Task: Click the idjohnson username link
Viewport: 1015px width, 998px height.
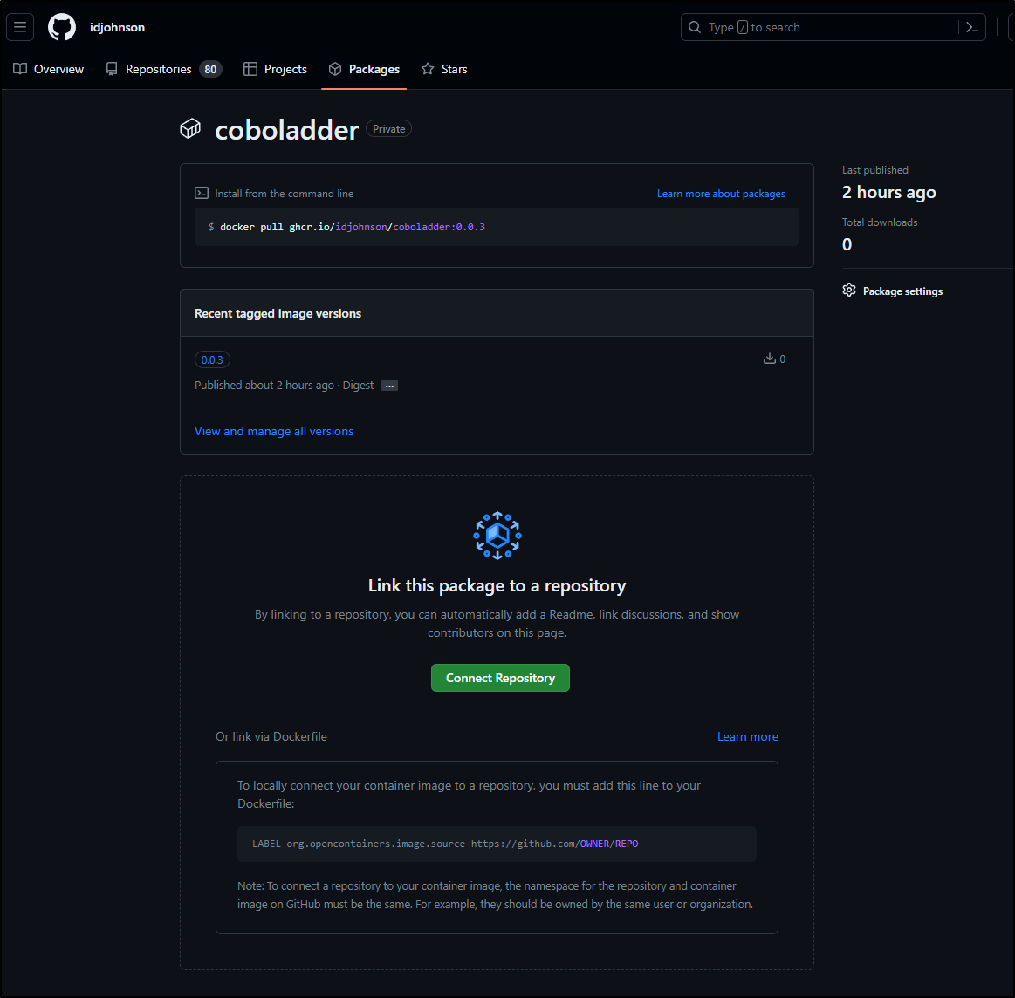Action: point(117,27)
